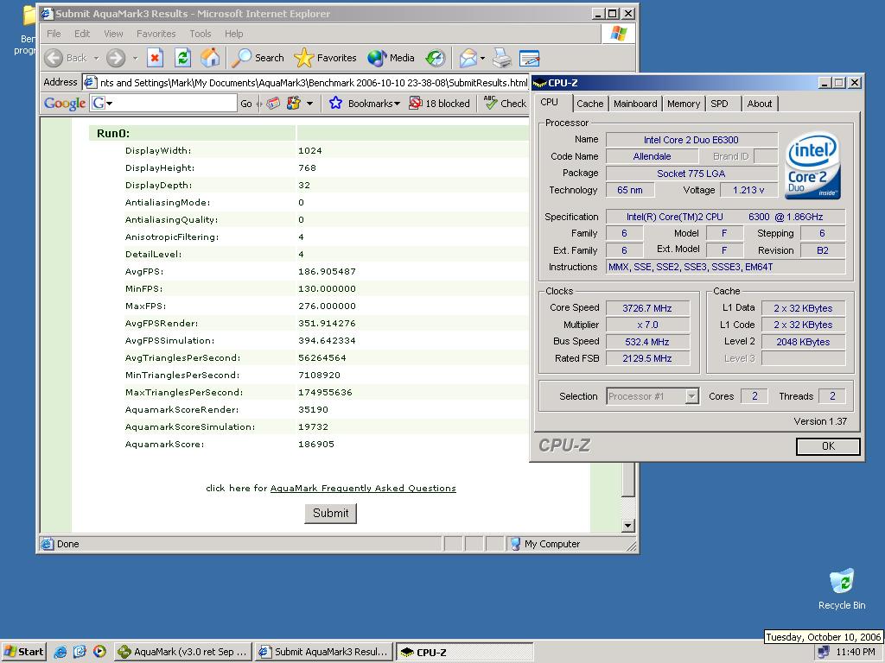This screenshot has width=885, height=663.
Task: Open the Favorites menu in menu bar
Action: tap(156, 34)
